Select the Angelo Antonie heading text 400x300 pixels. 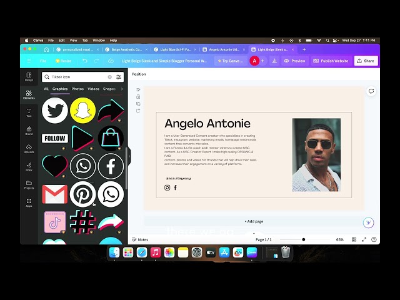[x=207, y=124]
